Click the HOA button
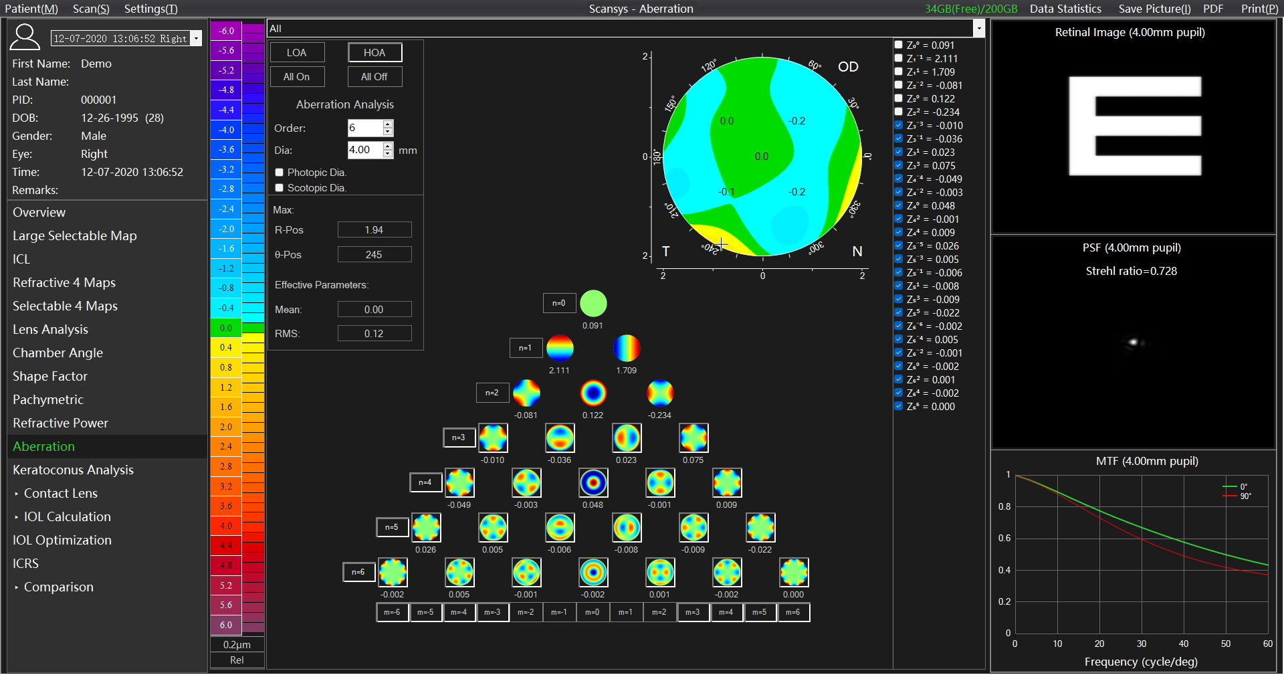 click(x=374, y=53)
